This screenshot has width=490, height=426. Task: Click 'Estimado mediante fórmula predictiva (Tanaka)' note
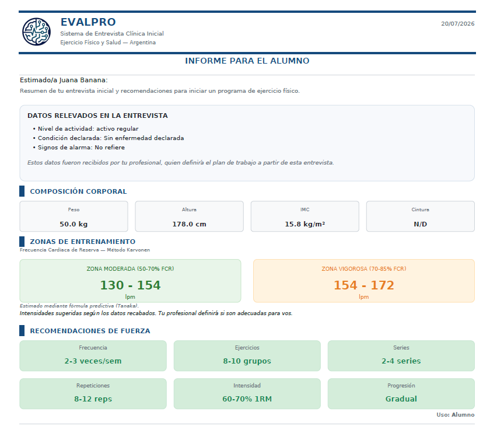pos(79,306)
